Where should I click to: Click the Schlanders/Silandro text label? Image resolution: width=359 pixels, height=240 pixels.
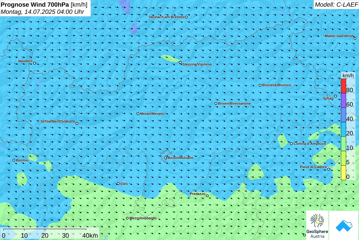coord(58,121)
